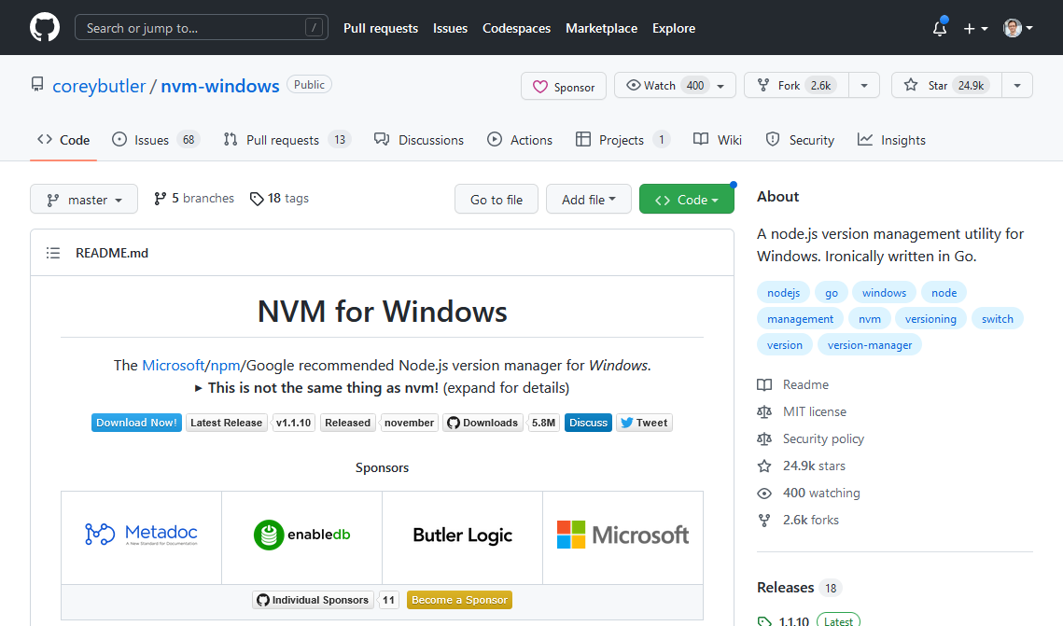1063x626 pixels.
Task: Select the nodejs topic tag
Action: pyautogui.click(x=783, y=293)
